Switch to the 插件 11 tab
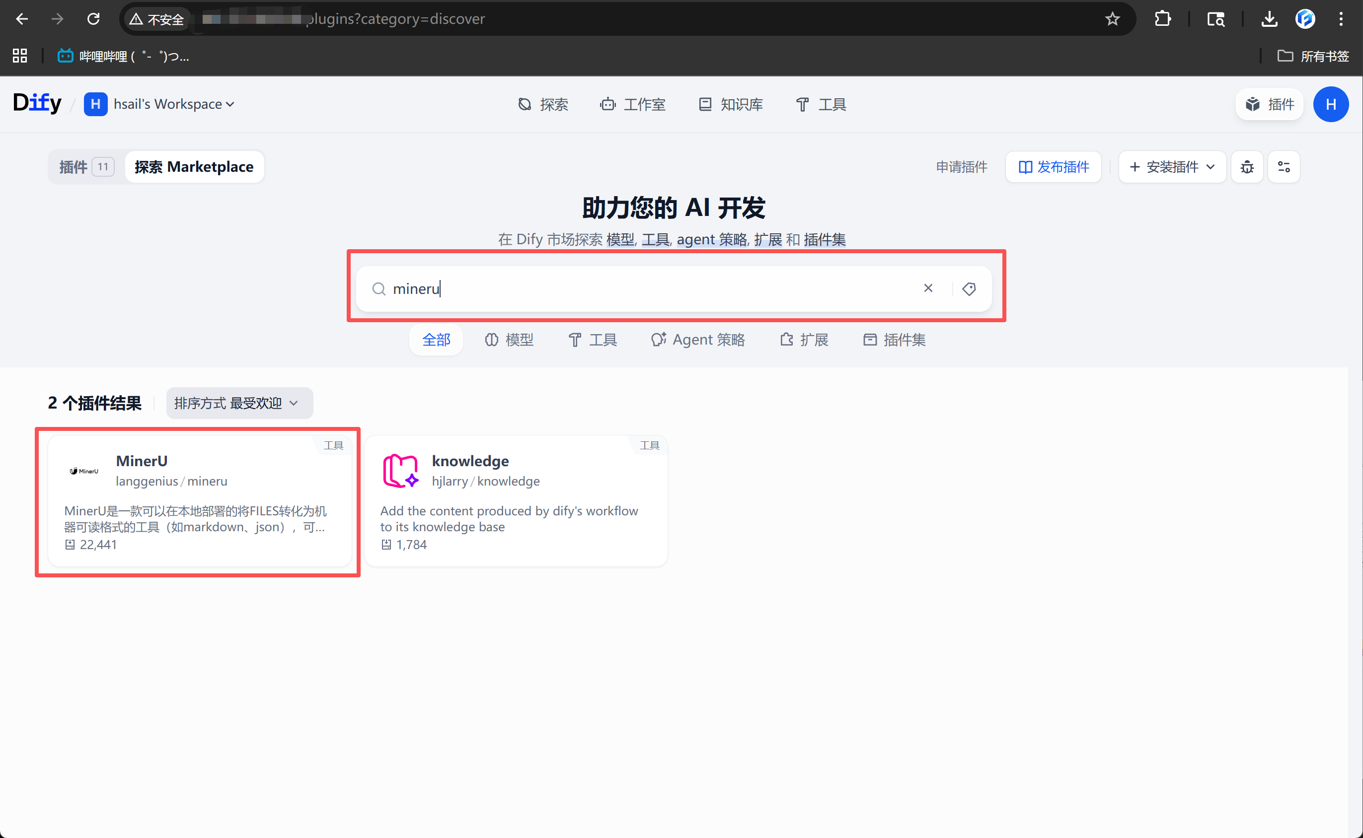Image resolution: width=1363 pixels, height=838 pixels. click(x=86, y=167)
